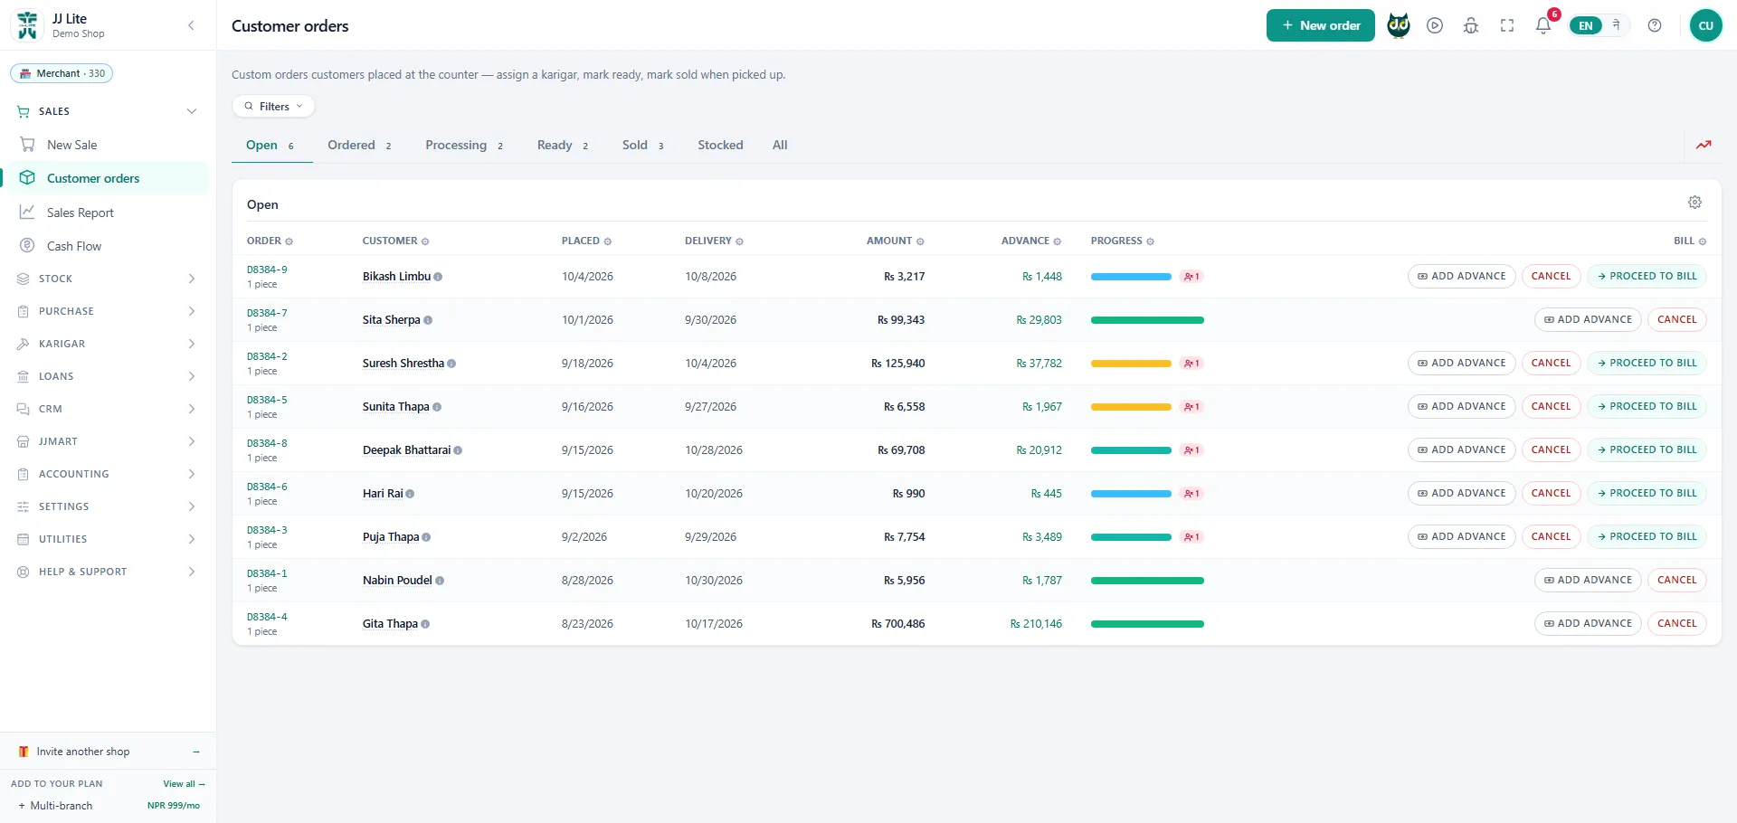Open table settings gear icon

click(1695, 203)
